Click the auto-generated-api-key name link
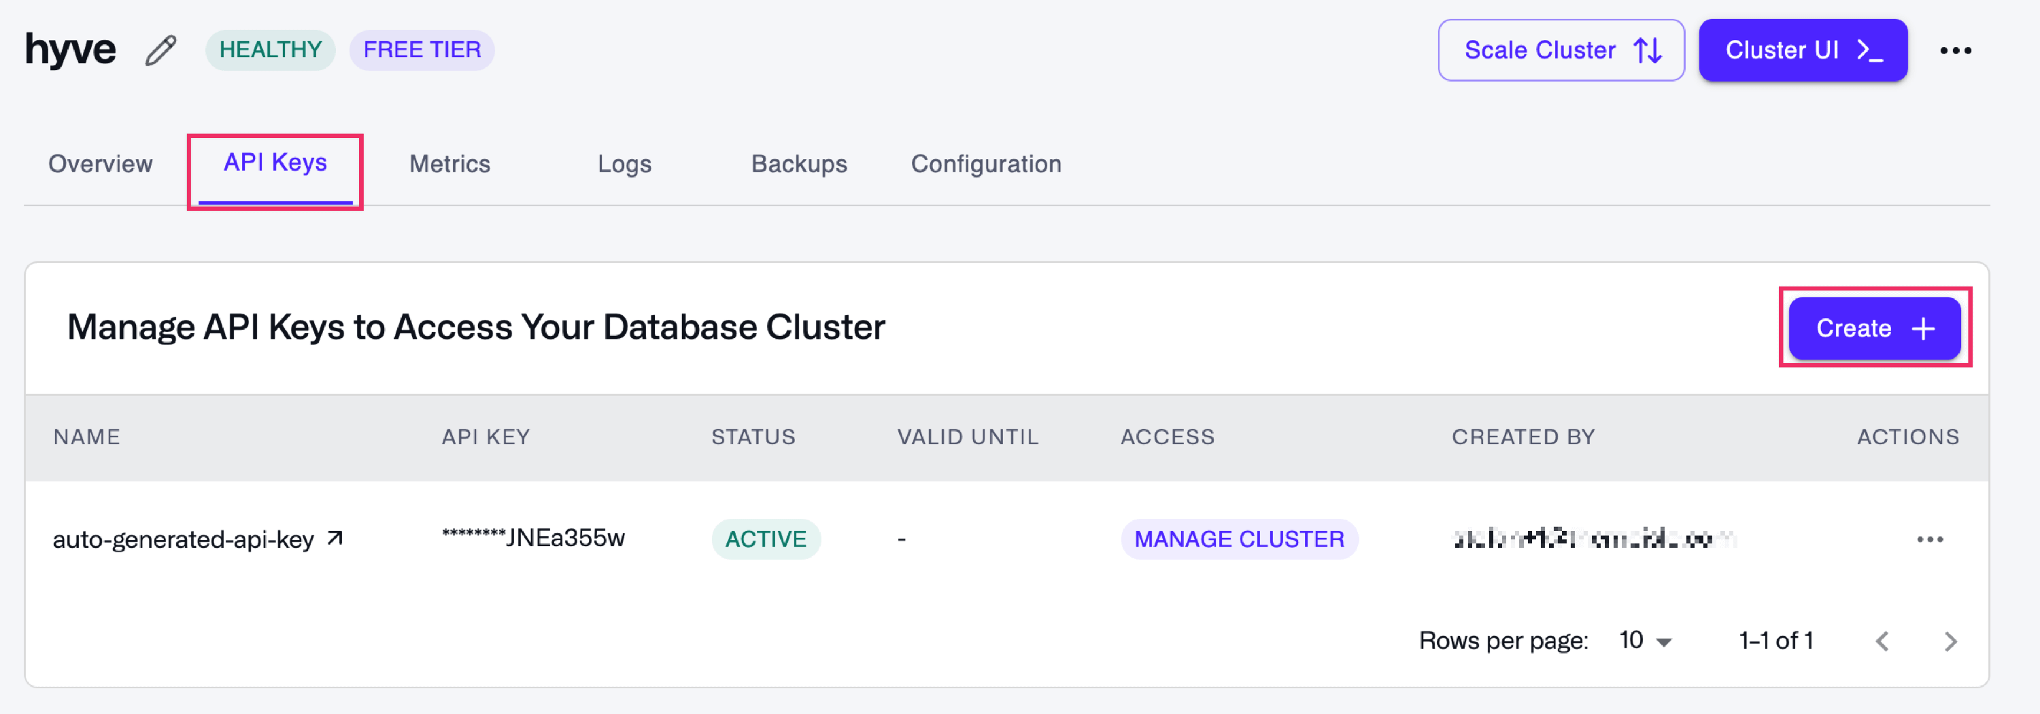This screenshot has height=714, width=2040. (x=183, y=539)
